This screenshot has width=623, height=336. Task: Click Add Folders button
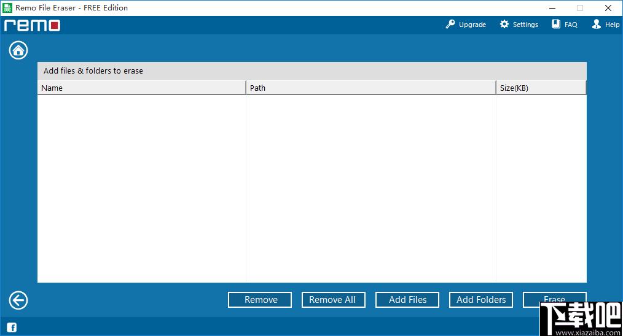(x=480, y=300)
